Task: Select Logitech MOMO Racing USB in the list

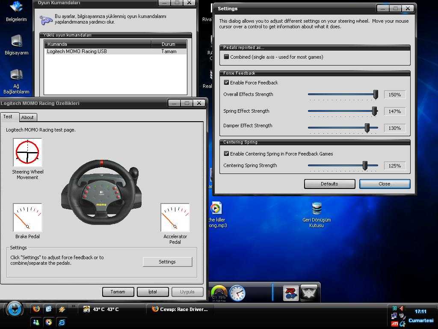Action: click(115, 51)
